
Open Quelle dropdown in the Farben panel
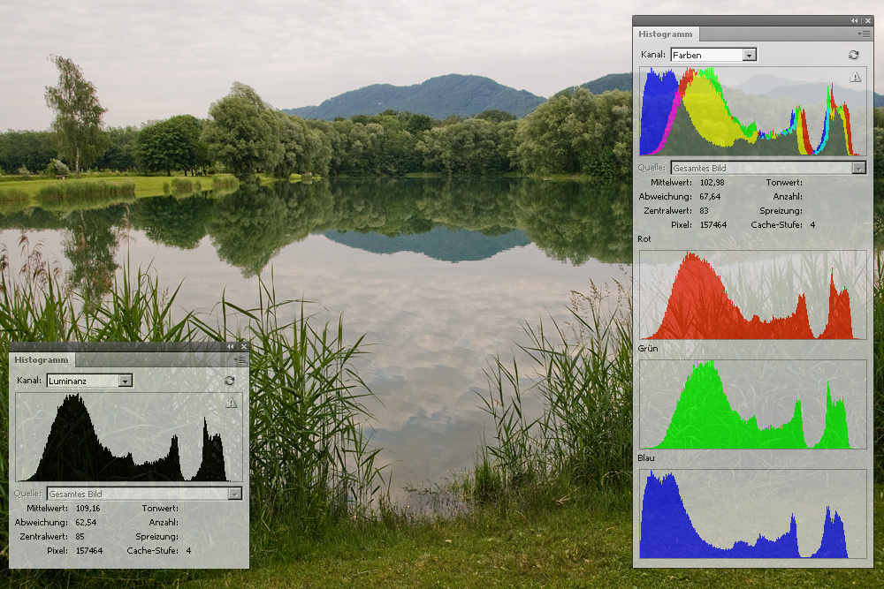[768, 168]
